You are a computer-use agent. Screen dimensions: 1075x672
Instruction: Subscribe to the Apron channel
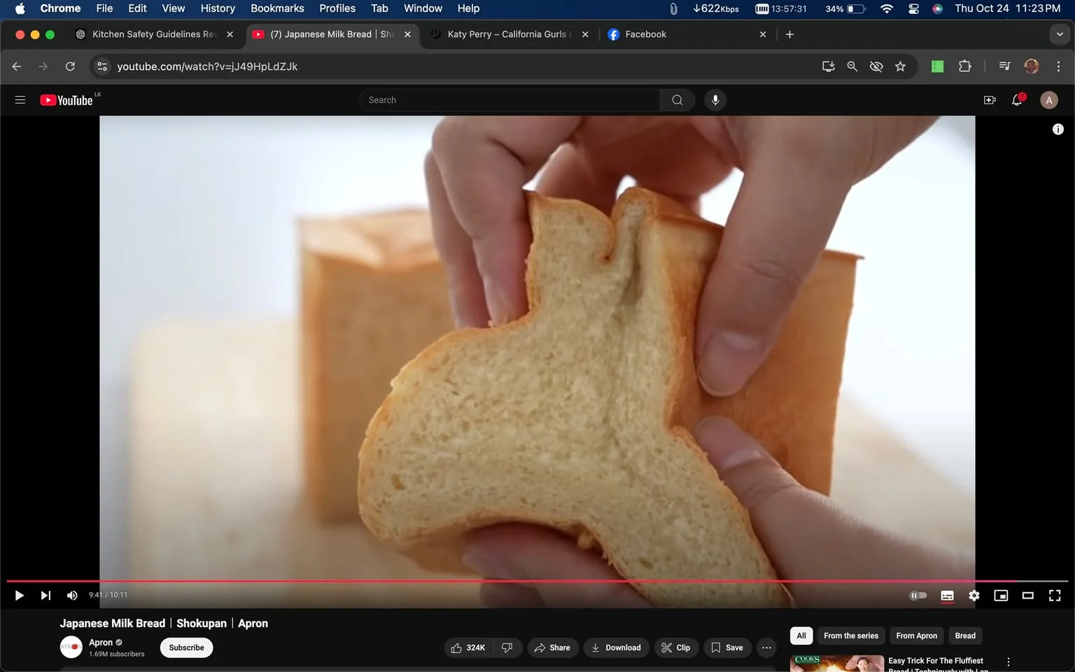click(186, 647)
